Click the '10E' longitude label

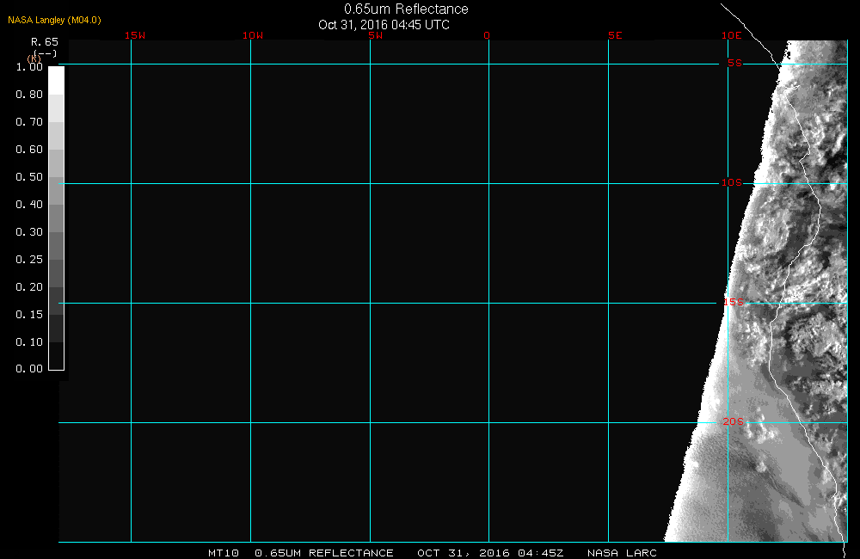(731, 35)
